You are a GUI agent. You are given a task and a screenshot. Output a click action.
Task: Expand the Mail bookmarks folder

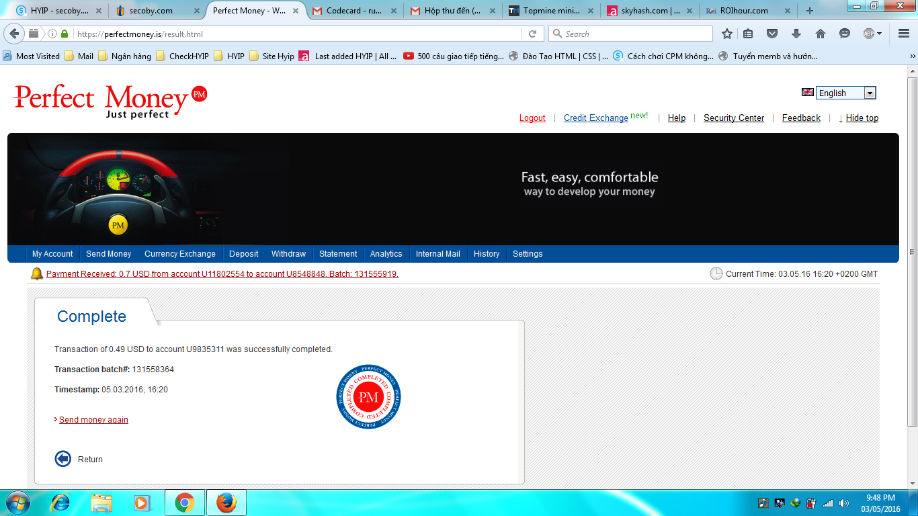79,56
